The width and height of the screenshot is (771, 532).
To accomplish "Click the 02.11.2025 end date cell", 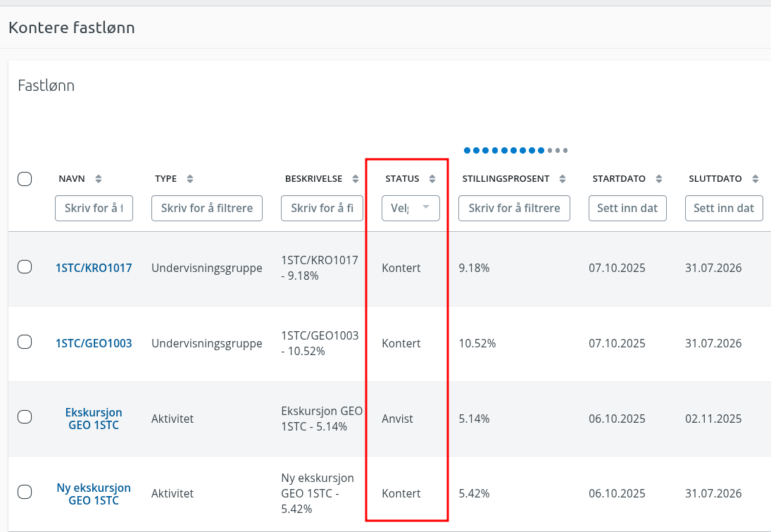I will (713, 419).
